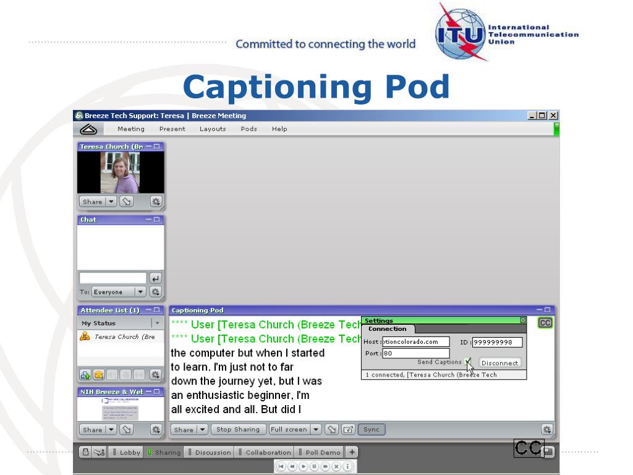Switch to the Lobby layout tab
Screen dimensions: 633x475
click(x=126, y=452)
